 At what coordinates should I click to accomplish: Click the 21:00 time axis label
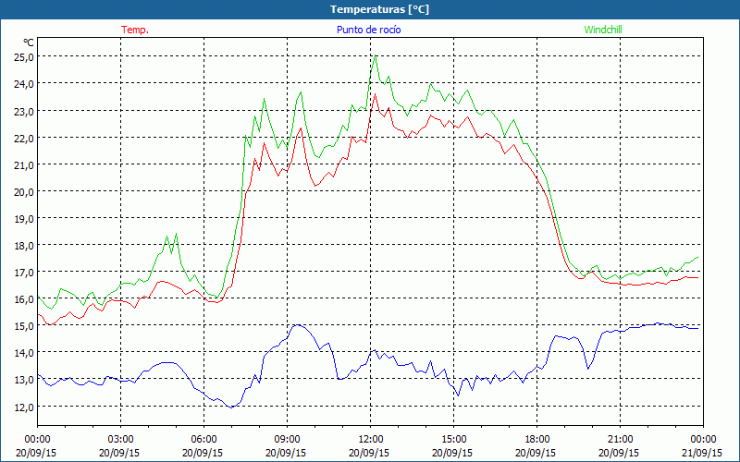click(x=620, y=440)
